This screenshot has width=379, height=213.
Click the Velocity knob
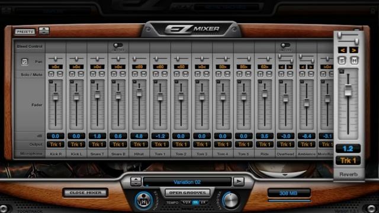point(230,201)
